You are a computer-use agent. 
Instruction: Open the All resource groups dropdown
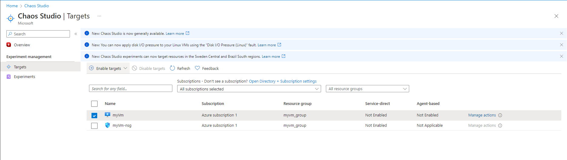coord(367,89)
